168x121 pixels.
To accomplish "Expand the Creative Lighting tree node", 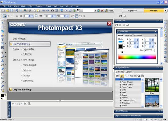I will tap(120, 101).
